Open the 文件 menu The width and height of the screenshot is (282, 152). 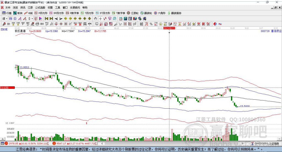(8, 7)
